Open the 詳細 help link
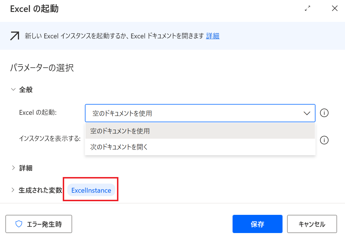 coord(212,36)
